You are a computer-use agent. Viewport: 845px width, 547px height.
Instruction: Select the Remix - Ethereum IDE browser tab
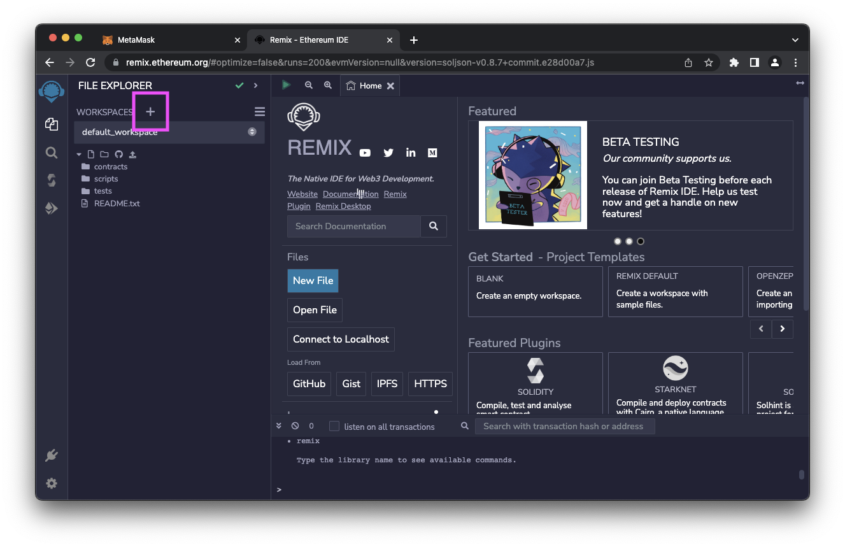[323, 39]
